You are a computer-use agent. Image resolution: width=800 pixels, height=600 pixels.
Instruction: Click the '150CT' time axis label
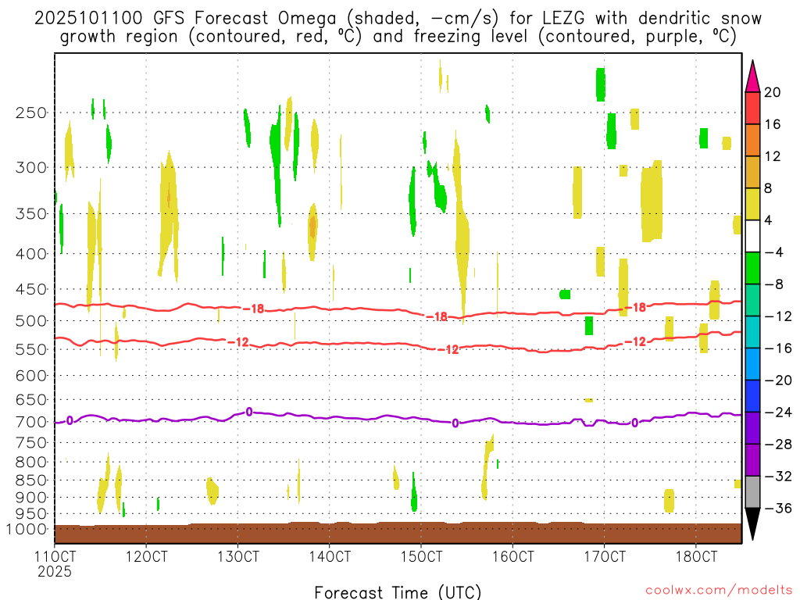pyautogui.click(x=421, y=556)
